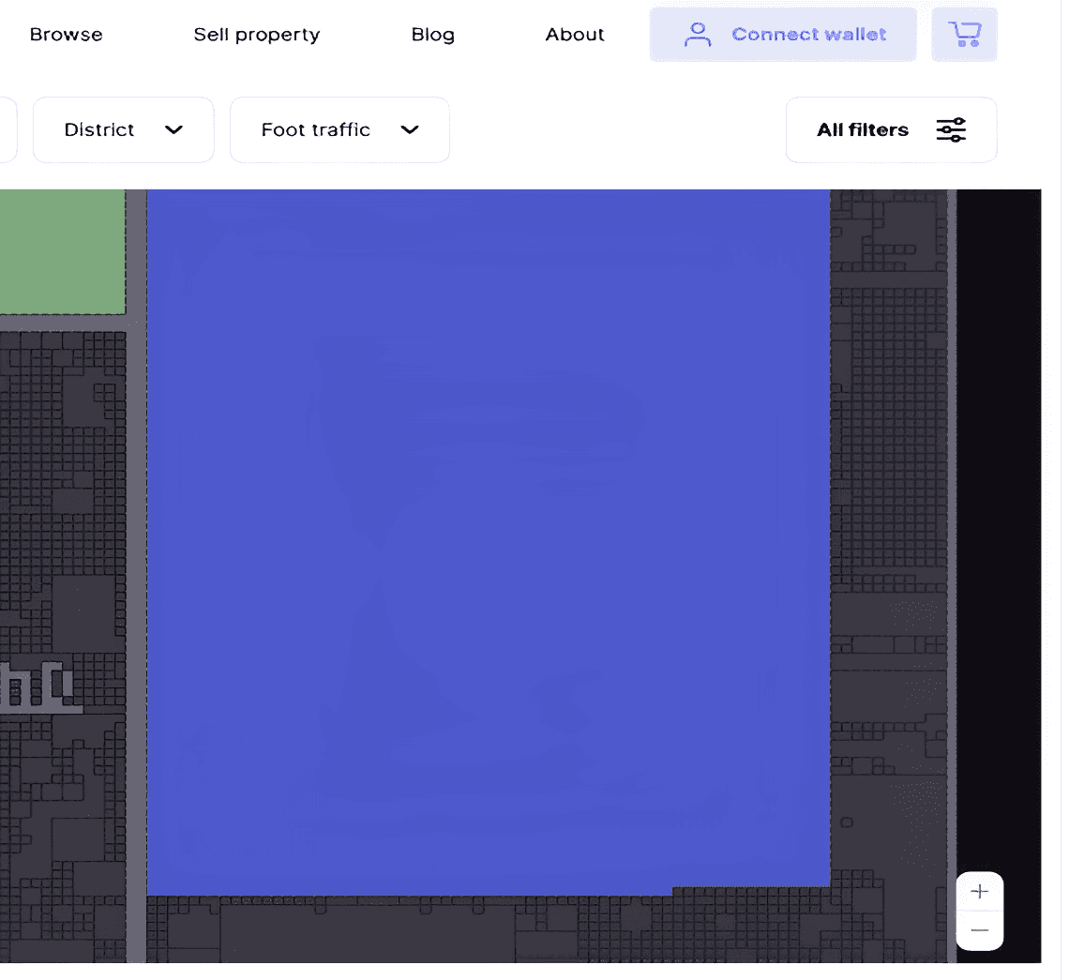Navigate to the Blog page
The height and width of the screenshot is (980, 1069).
[432, 35]
